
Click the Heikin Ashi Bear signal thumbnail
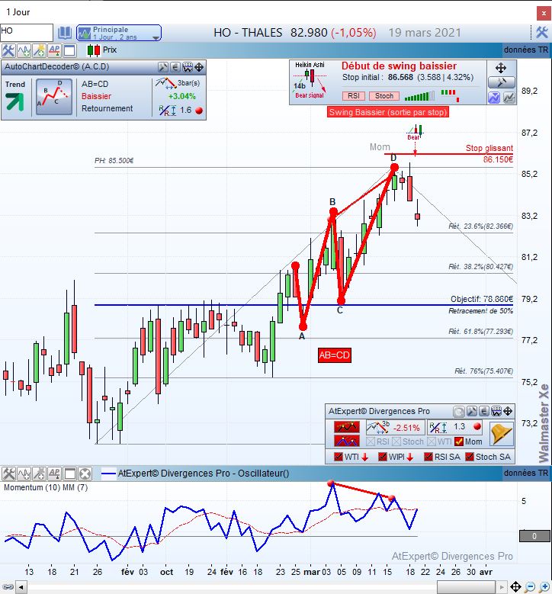click(x=310, y=80)
